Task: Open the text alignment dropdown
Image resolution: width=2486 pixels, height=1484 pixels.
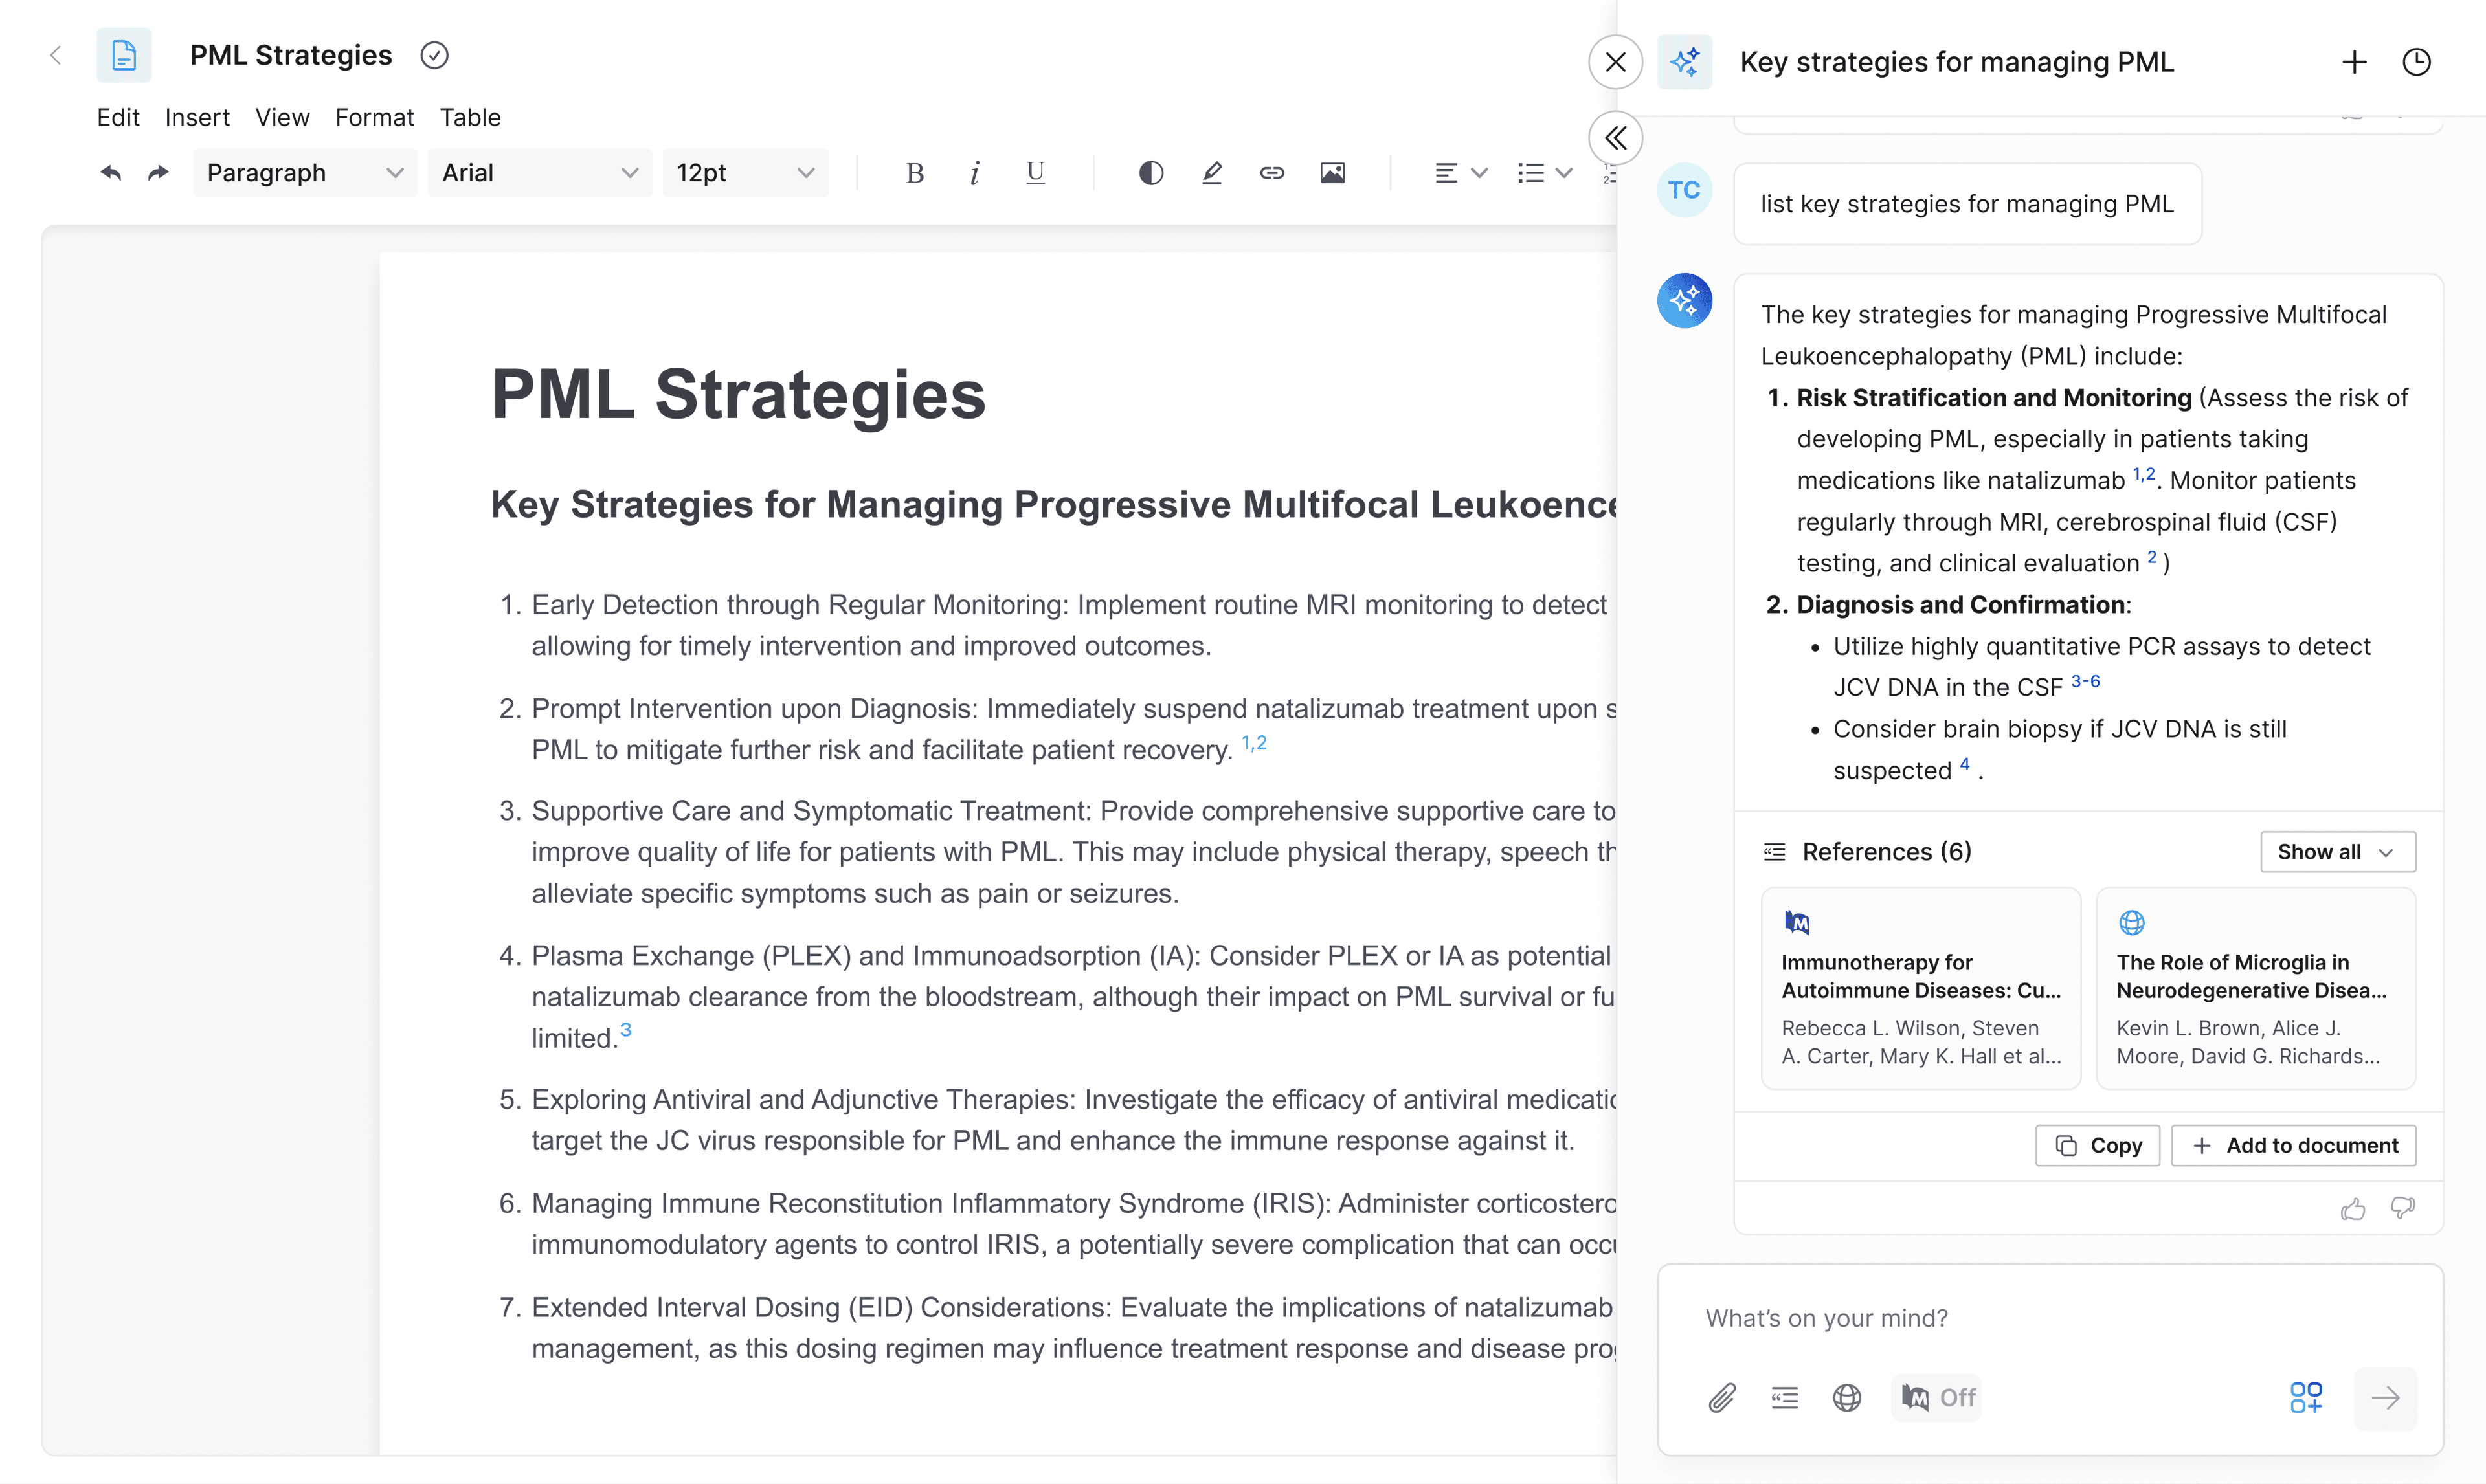Action: coord(1461,173)
